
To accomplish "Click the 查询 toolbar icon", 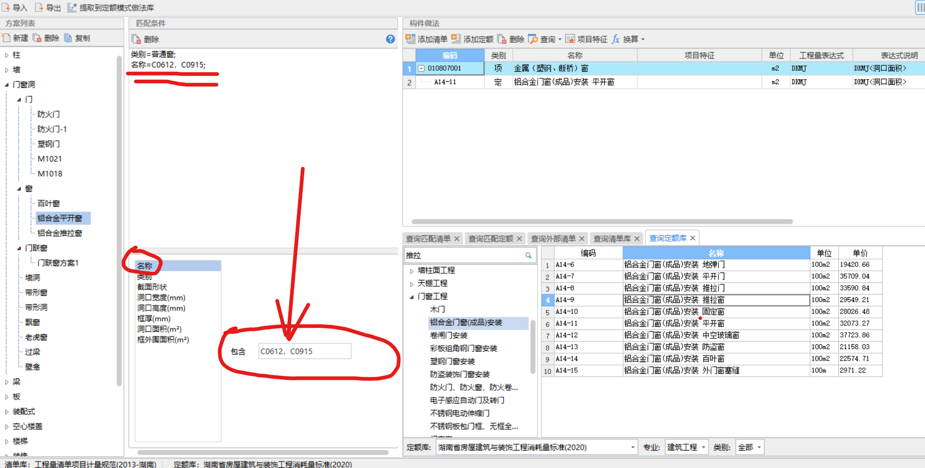I will 533,39.
